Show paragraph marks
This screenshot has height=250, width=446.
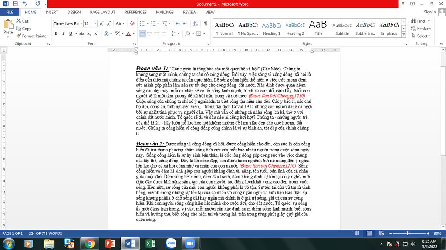[206, 23]
